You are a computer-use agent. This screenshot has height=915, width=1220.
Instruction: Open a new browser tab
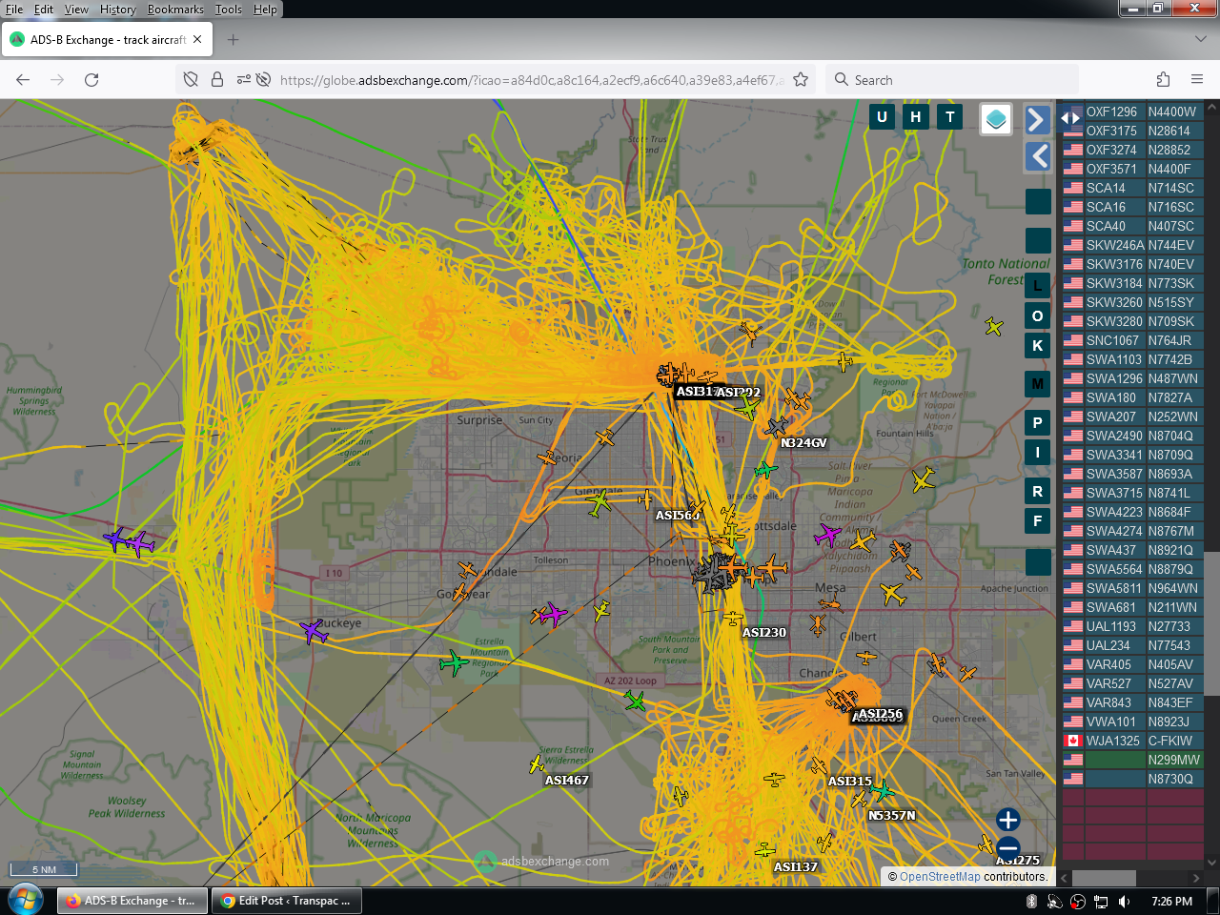coord(234,40)
